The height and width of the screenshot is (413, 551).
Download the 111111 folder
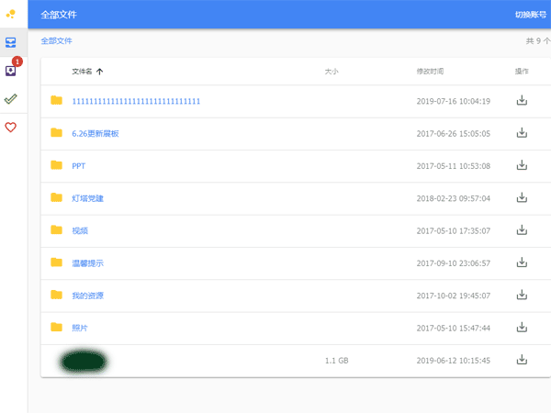[x=522, y=100]
